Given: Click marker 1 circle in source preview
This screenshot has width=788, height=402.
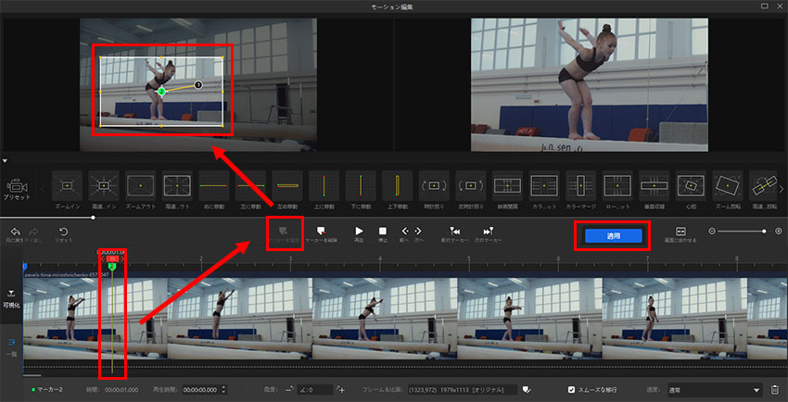Looking at the screenshot, I should click(198, 85).
